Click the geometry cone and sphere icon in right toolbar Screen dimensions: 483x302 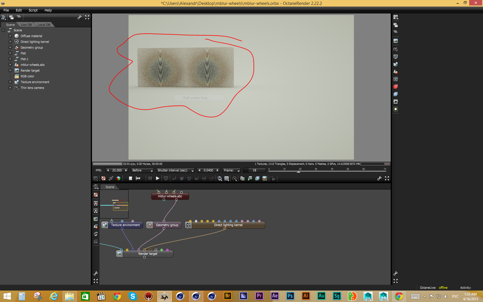tap(396, 72)
